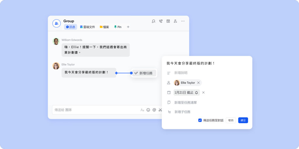Click the 1月21日 截止 date chip
This screenshot has height=149, width=299.
click(187, 93)
